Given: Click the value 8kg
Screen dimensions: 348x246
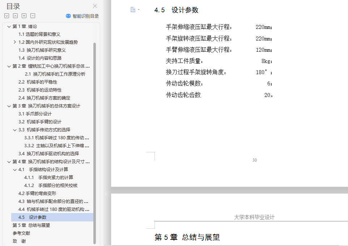Looking at the screenshot, I should [x=267, y=61].
